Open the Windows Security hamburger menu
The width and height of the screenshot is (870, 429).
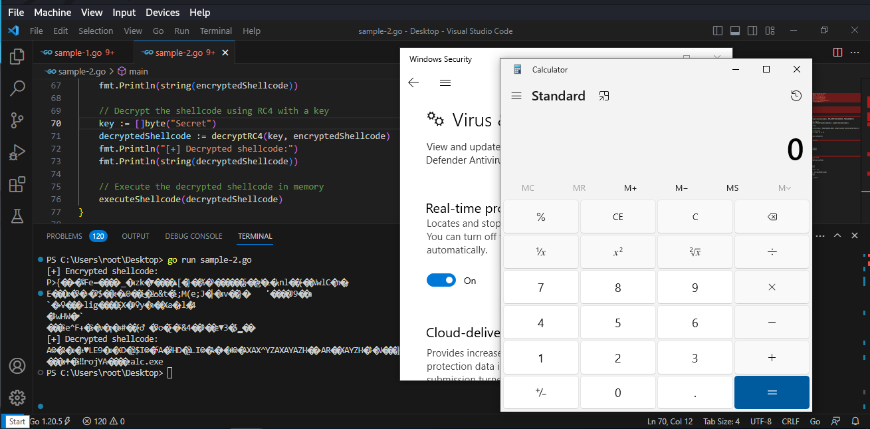point(445,83)
